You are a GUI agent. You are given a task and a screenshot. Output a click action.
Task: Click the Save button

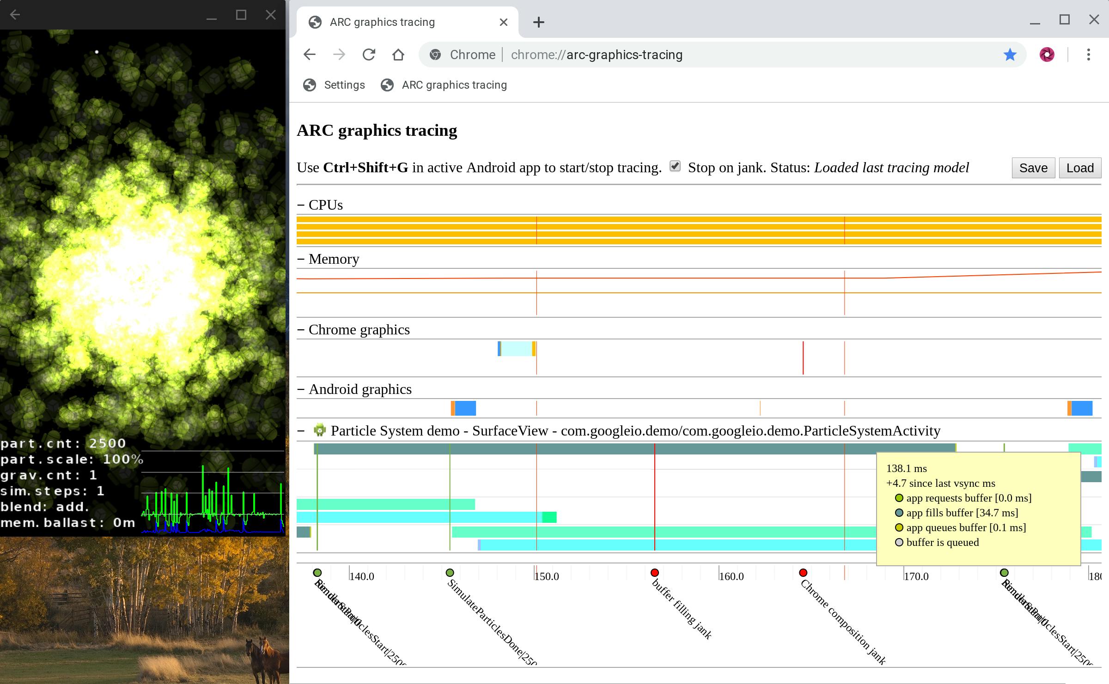(x=1033, y=168)
